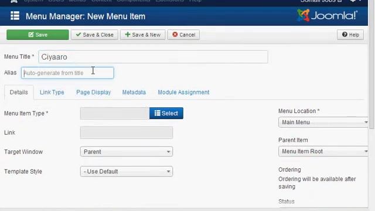Click the Joomla! logo
375x211 pixels.
click(327, 16)
